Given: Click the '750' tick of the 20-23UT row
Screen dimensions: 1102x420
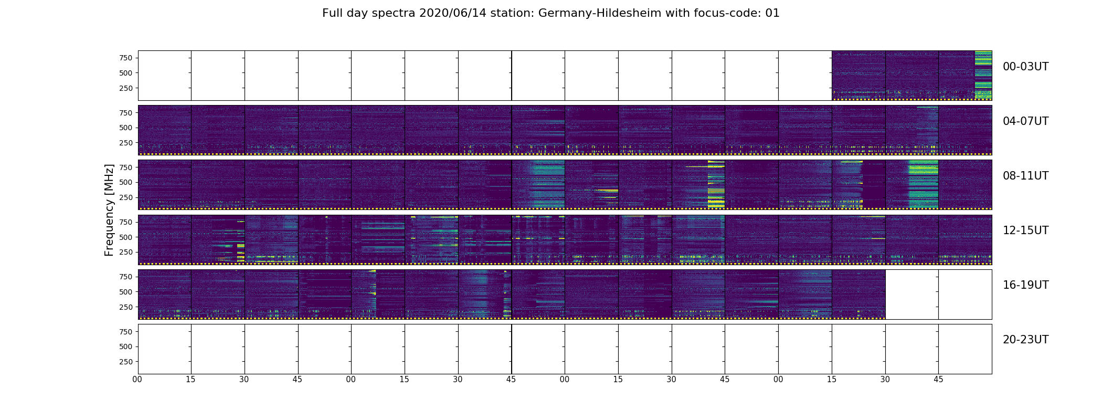Looking at the screenshot, I should click(x=125, y=331).
